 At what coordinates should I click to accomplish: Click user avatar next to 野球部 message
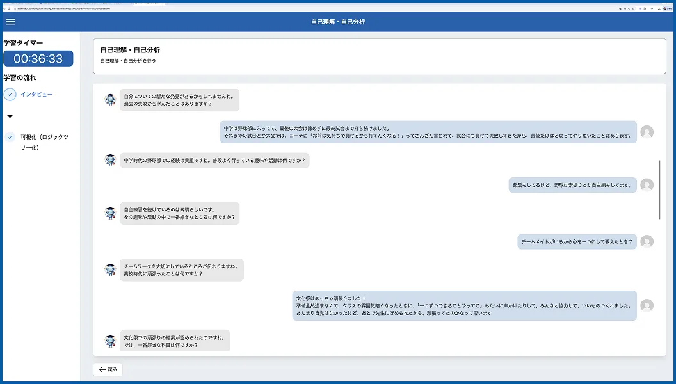click(x=647, y=132)
